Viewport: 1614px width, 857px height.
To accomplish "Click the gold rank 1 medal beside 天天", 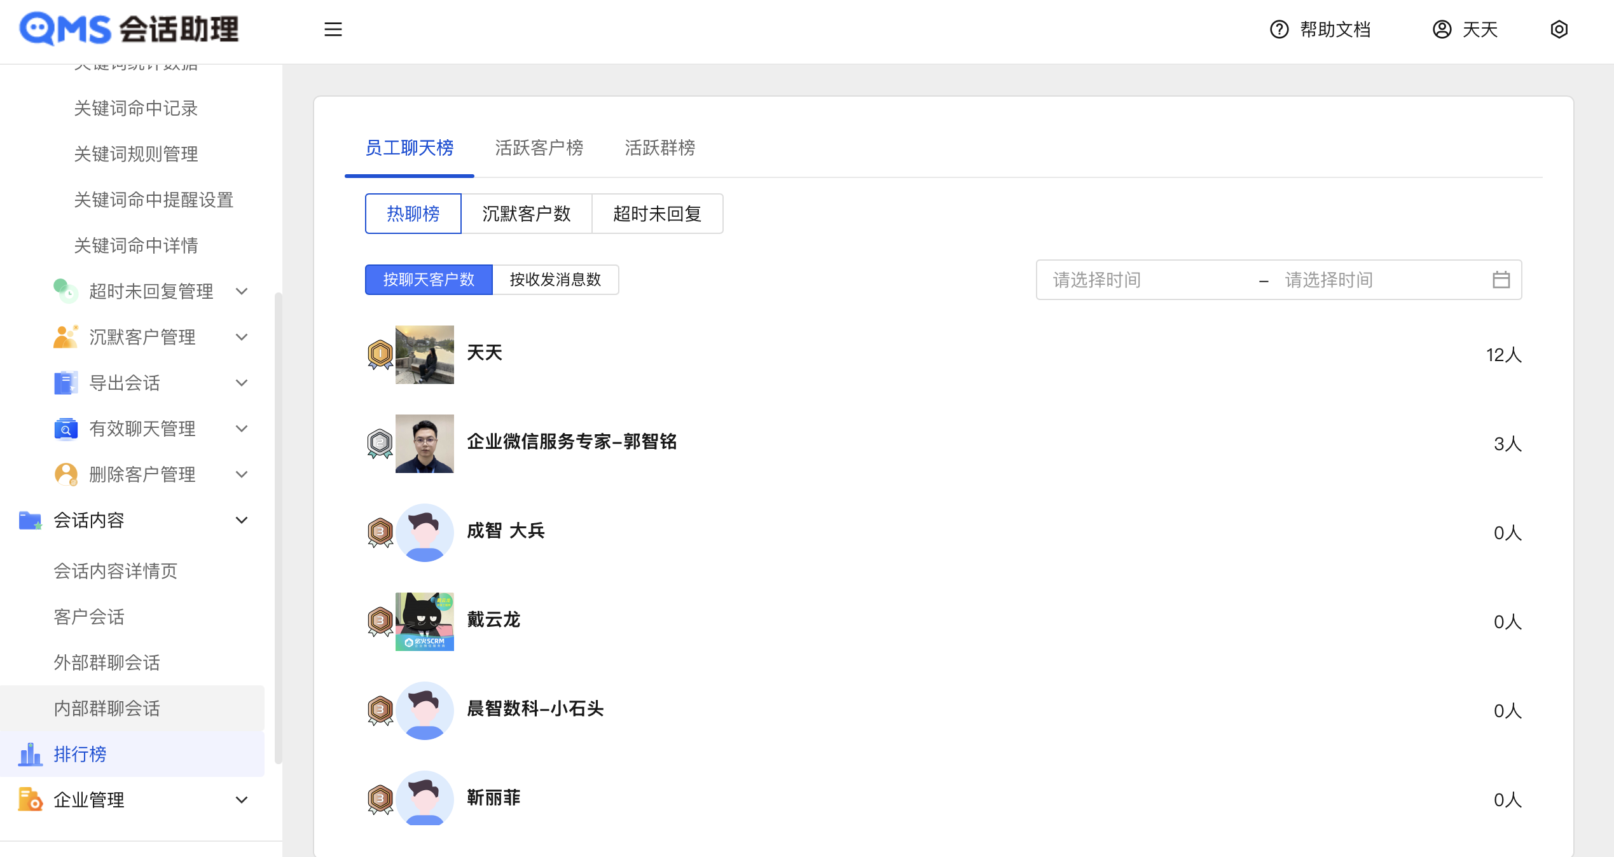I will 380,355.
